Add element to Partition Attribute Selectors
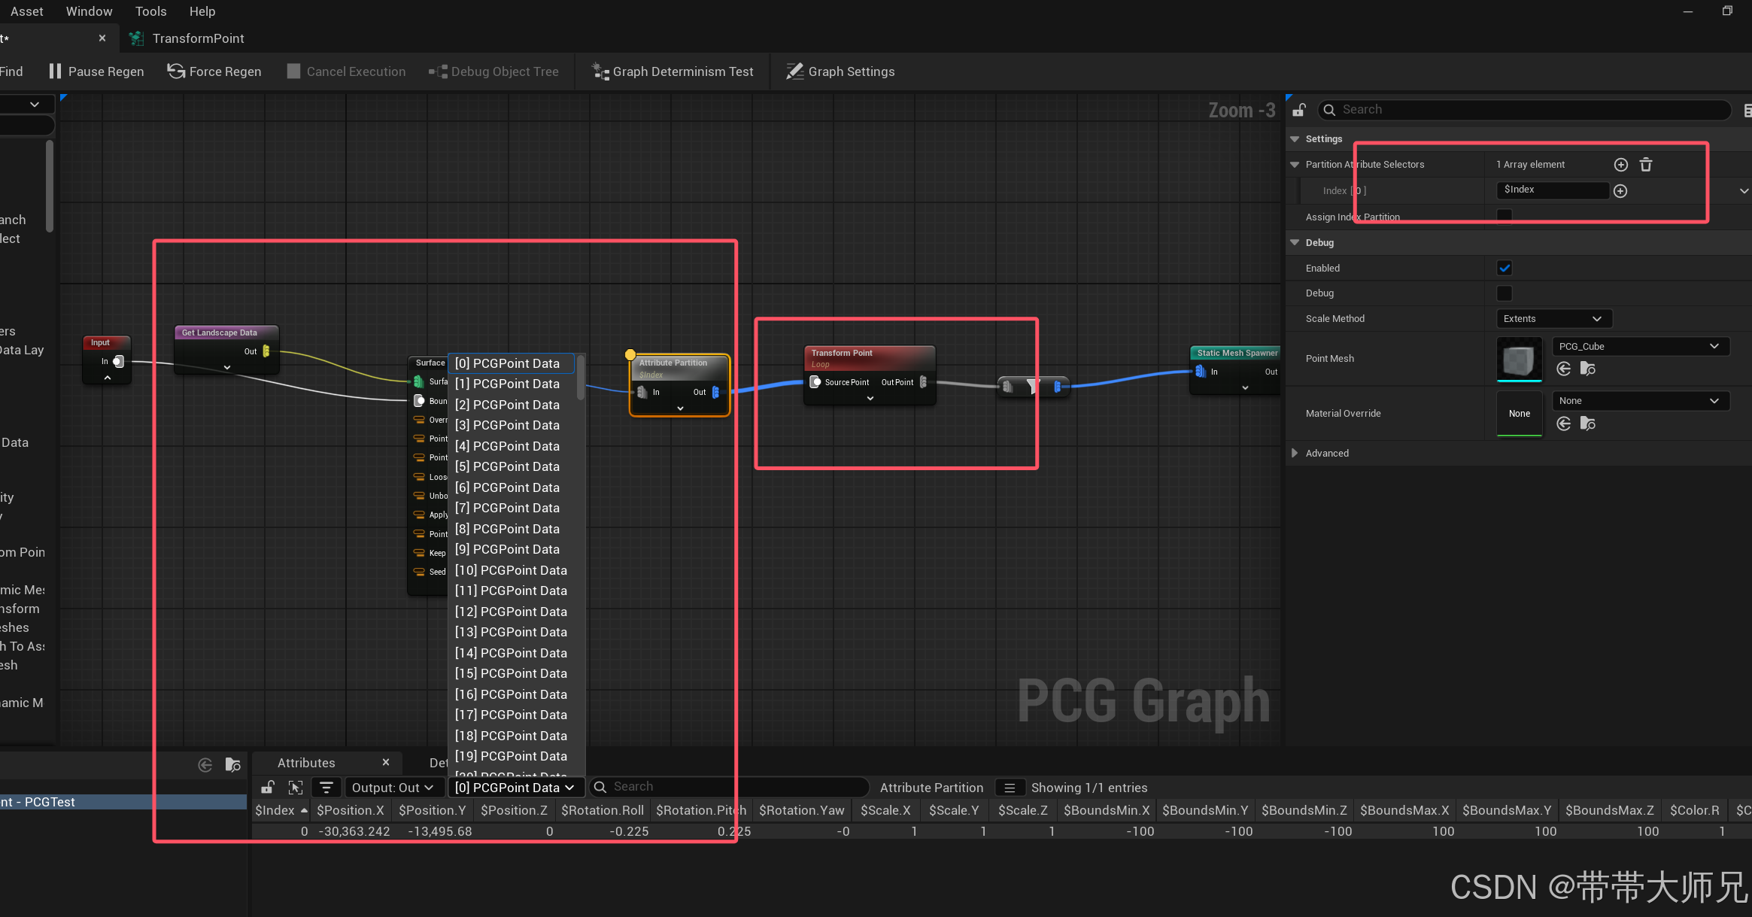 (1621, 165)
